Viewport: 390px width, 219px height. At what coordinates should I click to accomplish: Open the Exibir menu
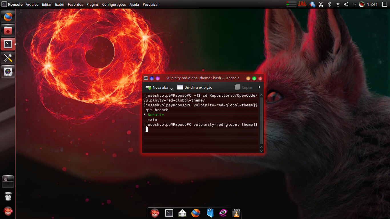[x=60, y=4]
